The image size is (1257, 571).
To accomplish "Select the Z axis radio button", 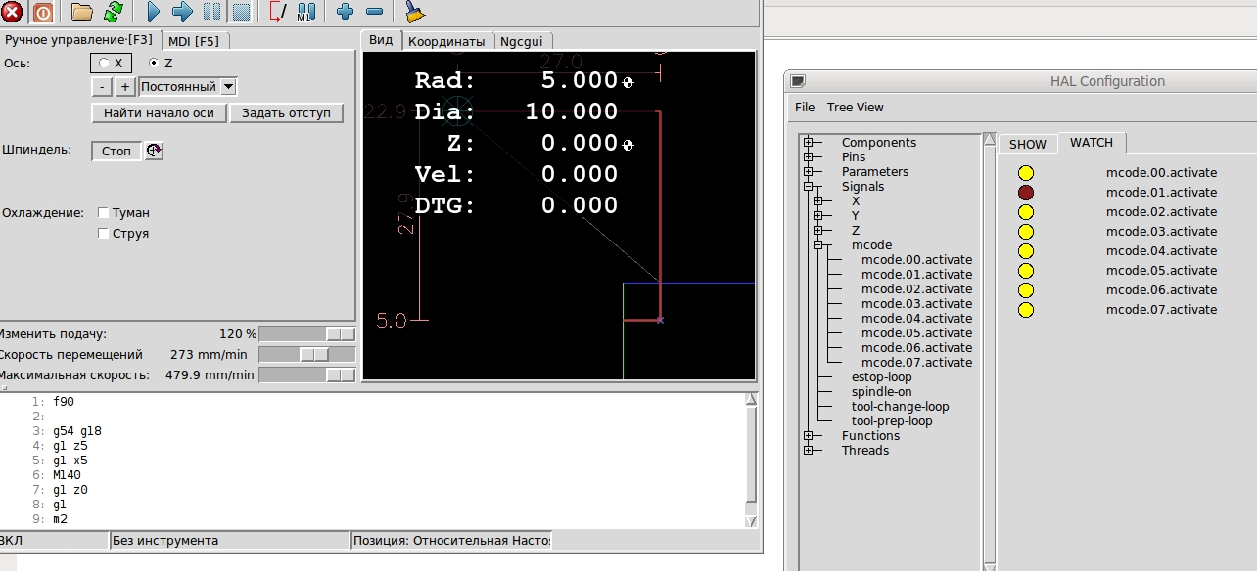I will click(153, 63).
